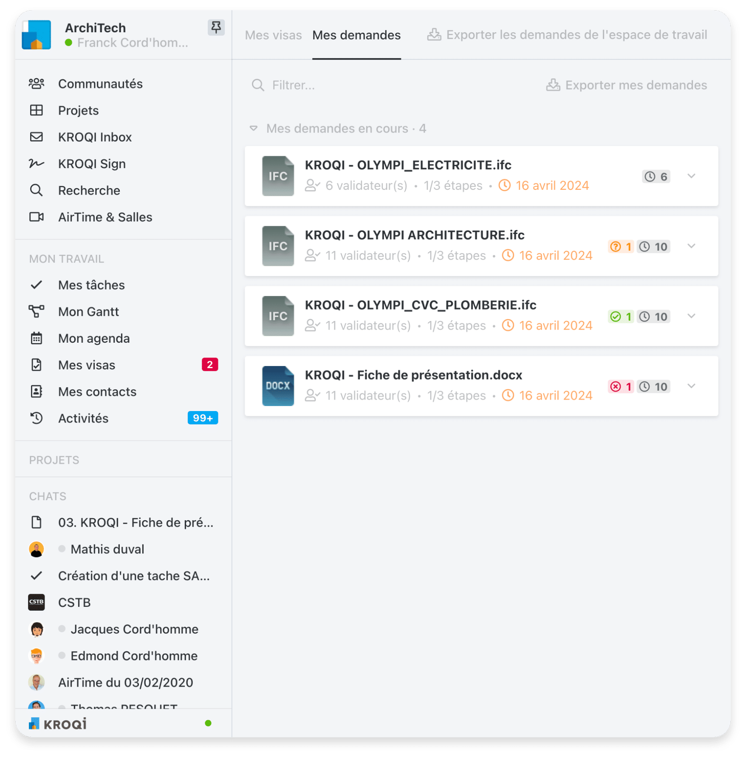Click the MON TRAVAIL section header
Screen dimensions: 746x758
(66, 259)
